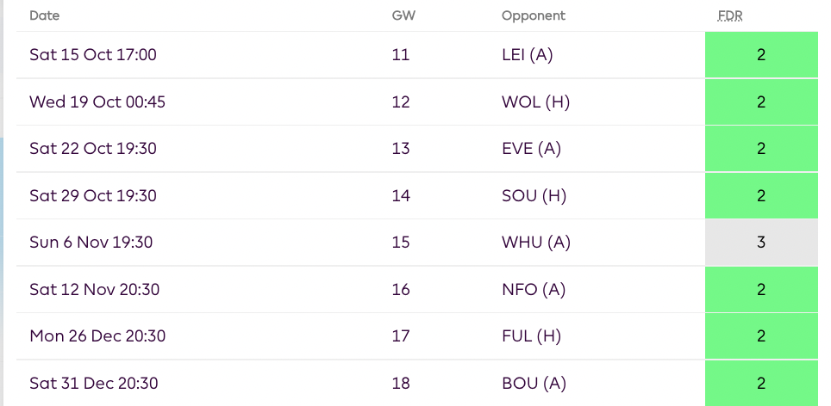Viewport: 831px width, 406px height.
Task: Click the EVE (A) opponent entry
Action: [531, 148]
